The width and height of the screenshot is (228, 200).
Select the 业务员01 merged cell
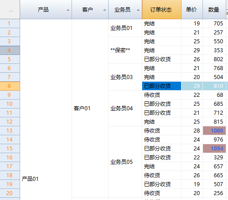[x=125, y=28]
